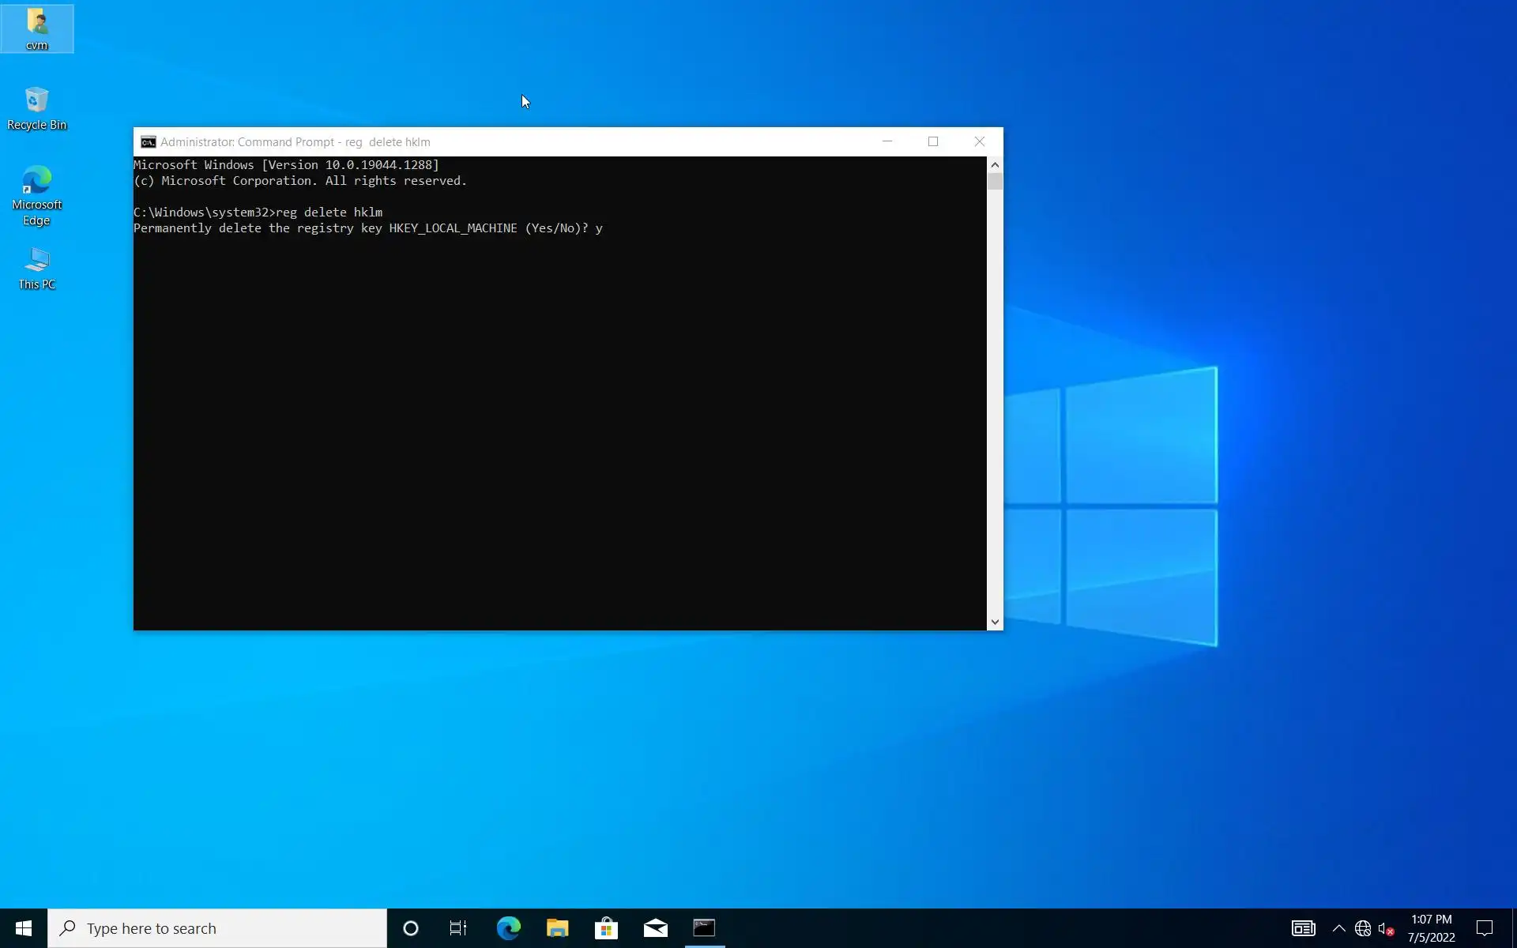Click the Cortana circle taskbar button

(410, 928)
